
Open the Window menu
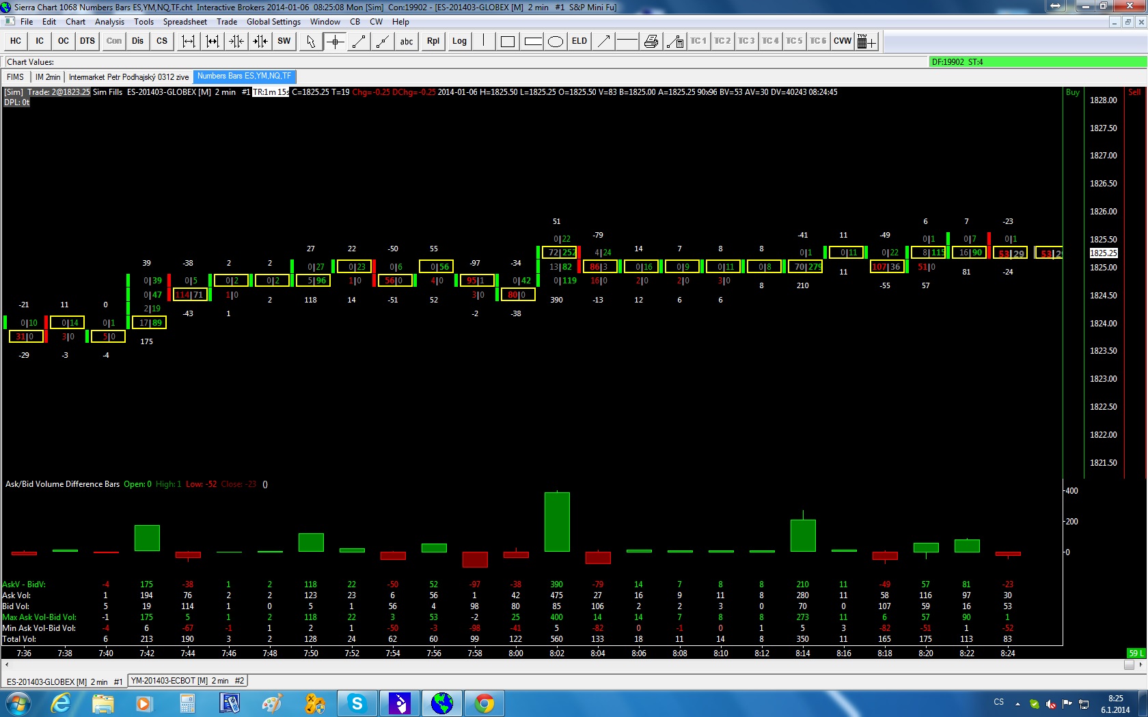(x=325, y=22)
